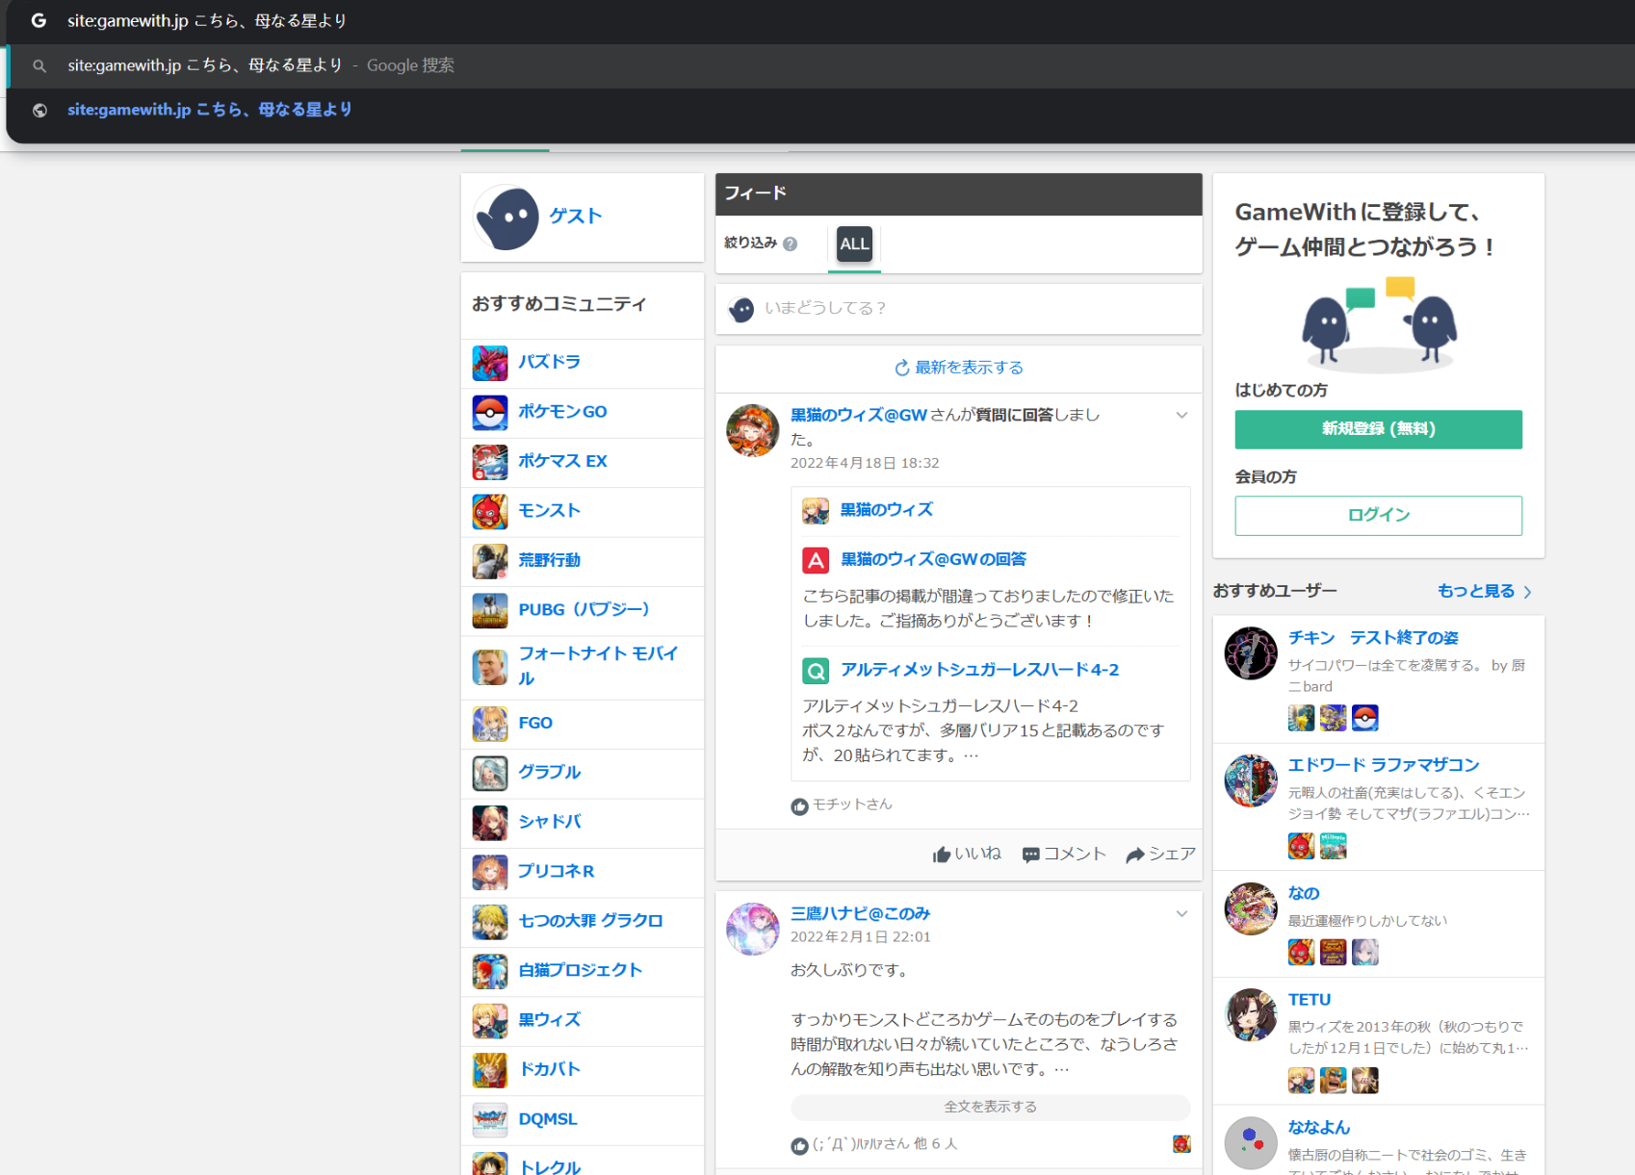Click the address bar search text
Screen dimensions: 1635x1175
[x=207, y=21]
